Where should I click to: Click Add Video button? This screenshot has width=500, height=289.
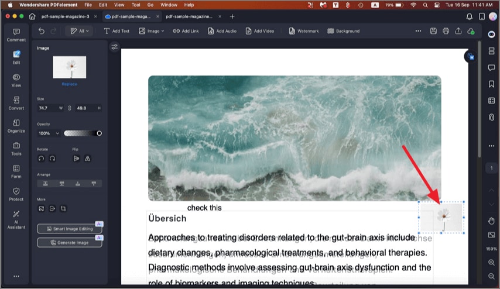pyautogui.click(x=259, y=31)
